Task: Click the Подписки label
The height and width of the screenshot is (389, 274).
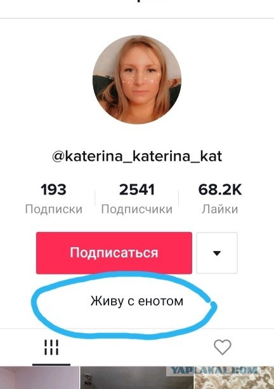Action: [x=54, y=209]
